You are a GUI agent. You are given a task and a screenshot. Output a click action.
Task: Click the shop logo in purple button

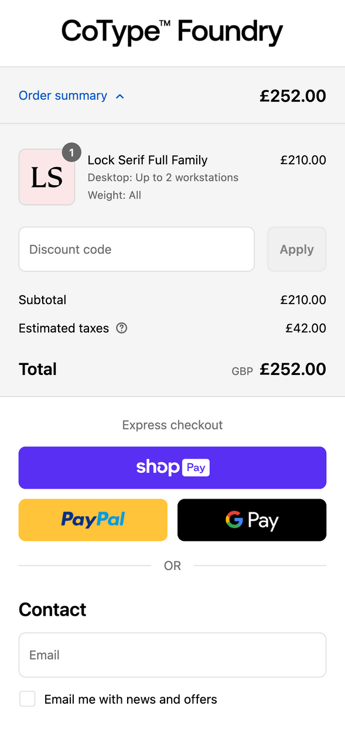coord(158,467)
